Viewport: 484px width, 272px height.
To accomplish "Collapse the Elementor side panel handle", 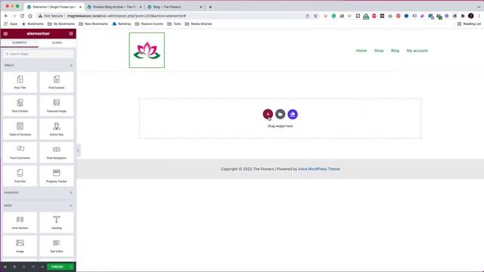I will (78, 150).
